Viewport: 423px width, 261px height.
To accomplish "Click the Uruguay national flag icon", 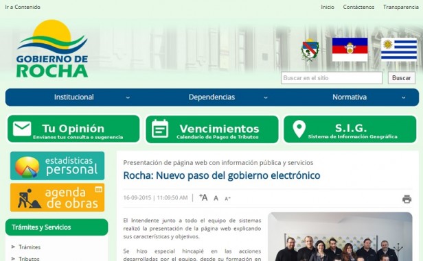I will pyautogui.click(x=399, y=49).
